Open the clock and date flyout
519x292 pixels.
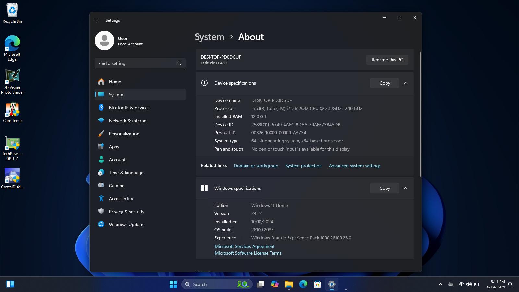495,284
